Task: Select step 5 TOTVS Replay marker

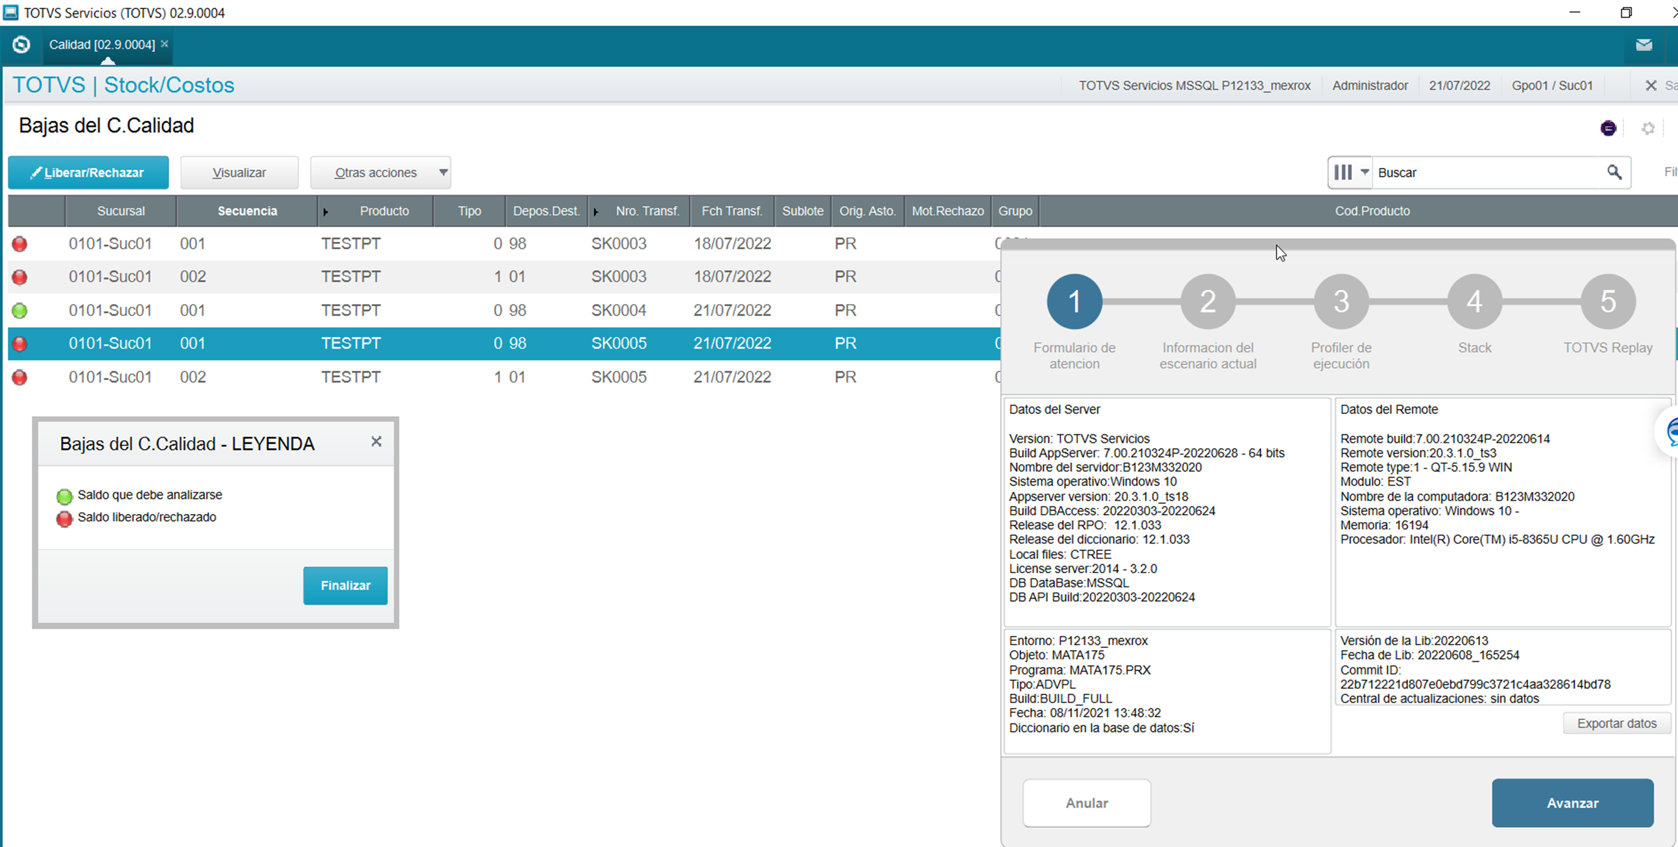Action: [x=1607, y=301]
